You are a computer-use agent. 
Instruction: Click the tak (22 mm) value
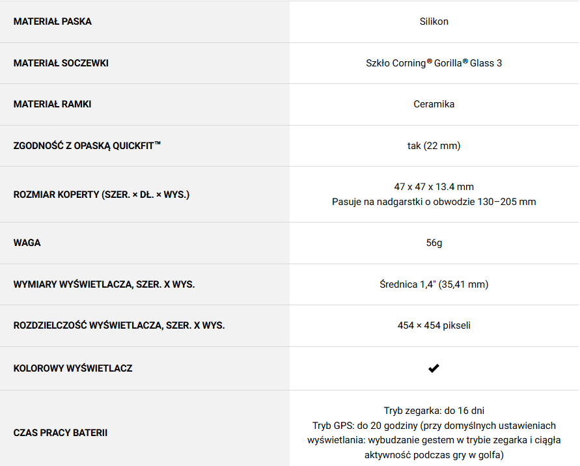click(x=434, y=146)
